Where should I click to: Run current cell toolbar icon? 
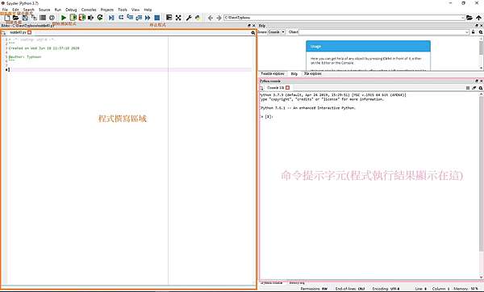click(x=73, y=18)
